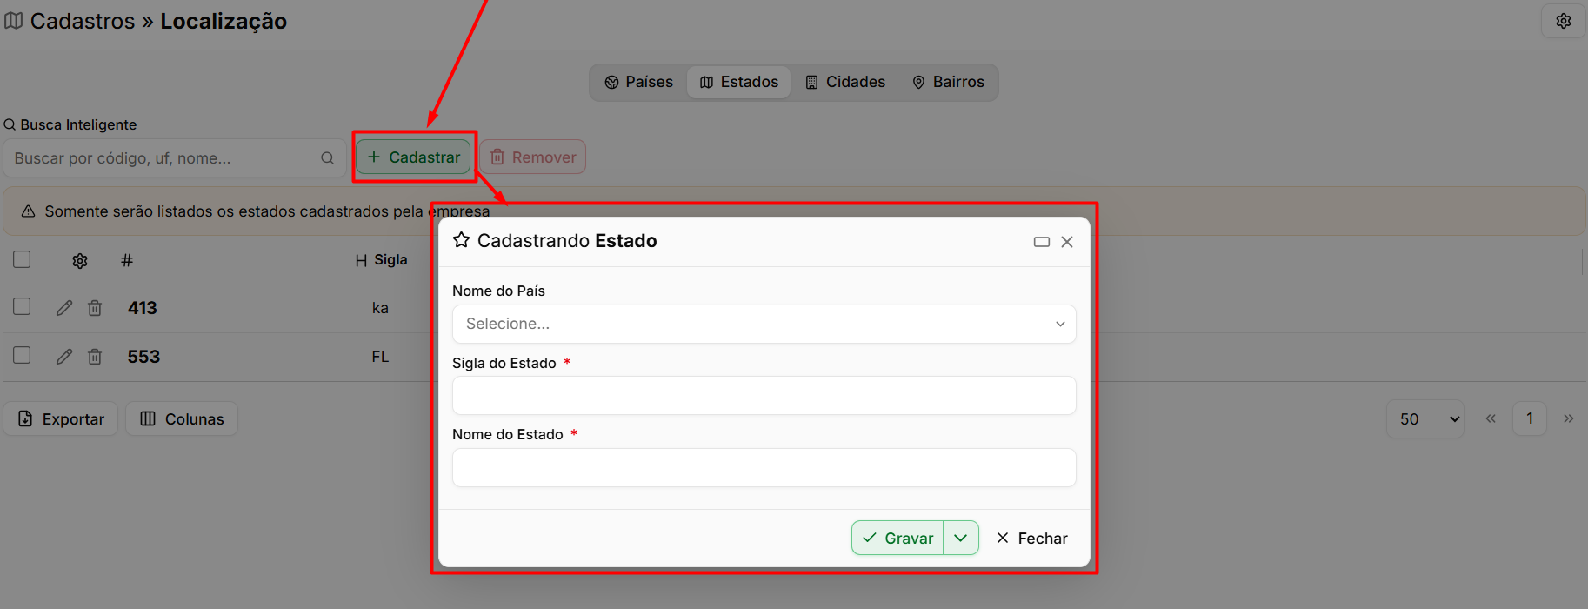Maximize the Cadastrando Estado dialog
Image resolution: width=1588 pixels, height=609 pixels.
pyautogui.click(x=1041, y=242)
